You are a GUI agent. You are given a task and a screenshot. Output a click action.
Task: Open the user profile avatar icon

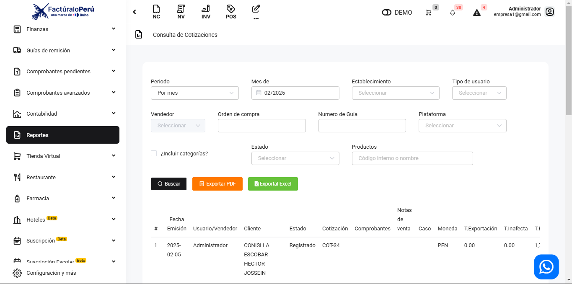(550, 12)
